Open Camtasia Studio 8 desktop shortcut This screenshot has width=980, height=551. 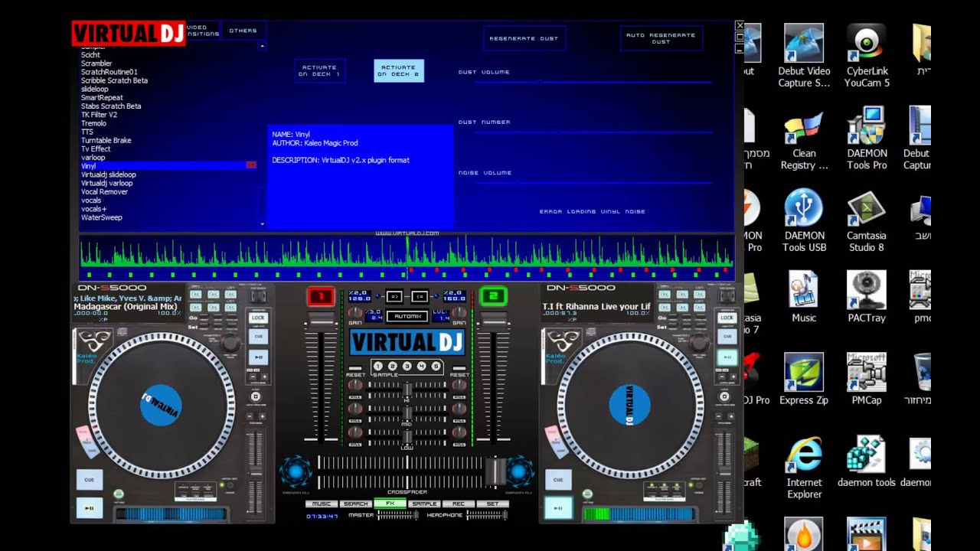pyautogui.click(x=867, y=220)
